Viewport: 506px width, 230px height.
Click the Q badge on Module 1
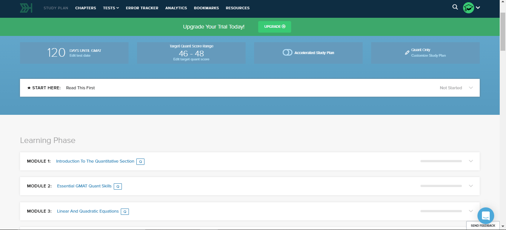(x=140, y=161)
